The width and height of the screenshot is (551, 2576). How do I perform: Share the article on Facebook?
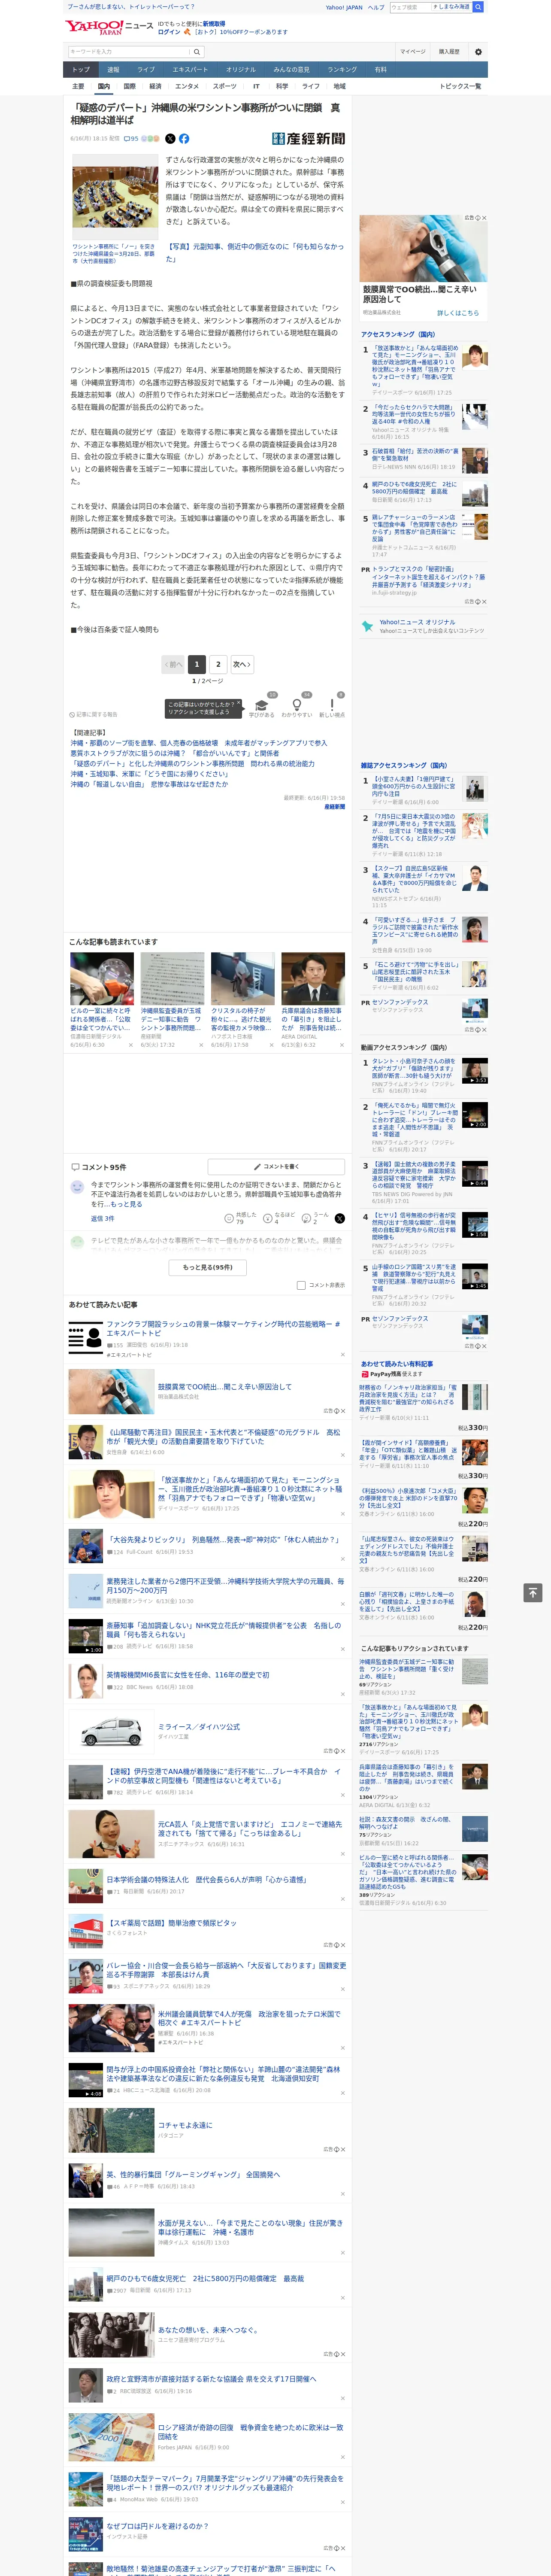184,139
